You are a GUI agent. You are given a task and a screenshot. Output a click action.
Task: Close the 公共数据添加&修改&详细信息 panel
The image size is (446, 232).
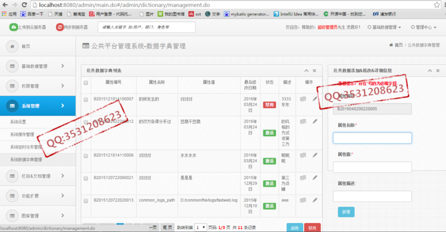[x=438, y=71]
